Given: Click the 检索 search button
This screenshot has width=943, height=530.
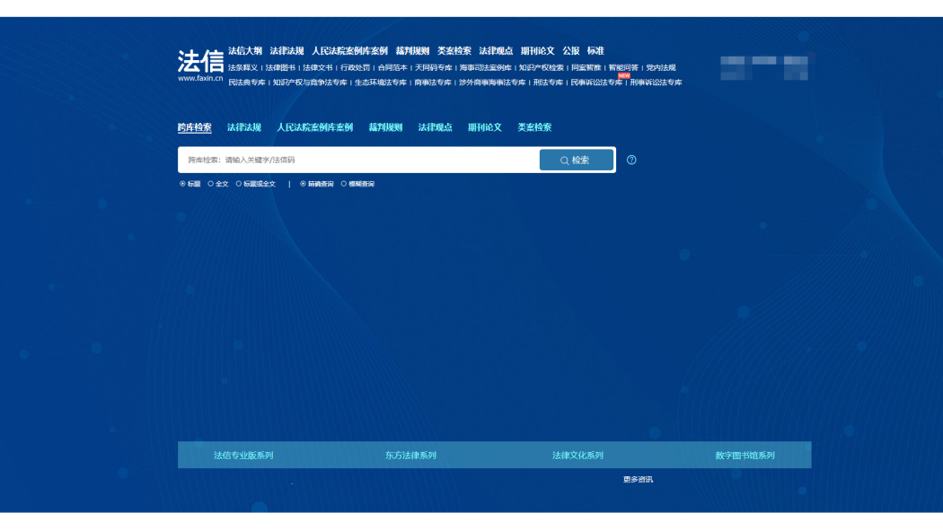Looking at the screenshot, I should click(x=577, y=160).
